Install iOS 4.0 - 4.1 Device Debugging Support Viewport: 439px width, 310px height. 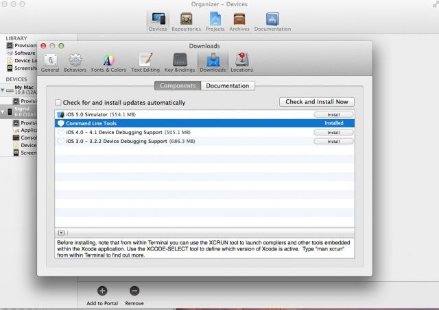[x=333, y=133]
